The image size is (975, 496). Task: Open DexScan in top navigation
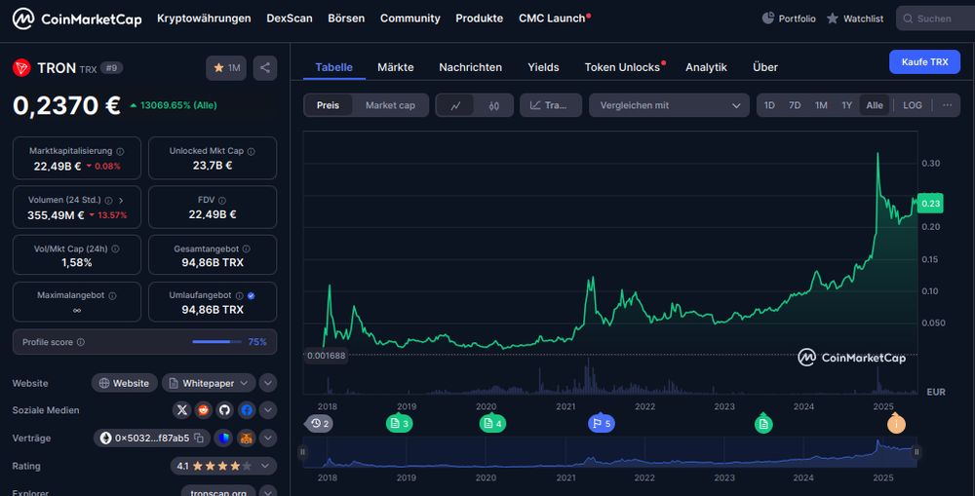[290, 18]
